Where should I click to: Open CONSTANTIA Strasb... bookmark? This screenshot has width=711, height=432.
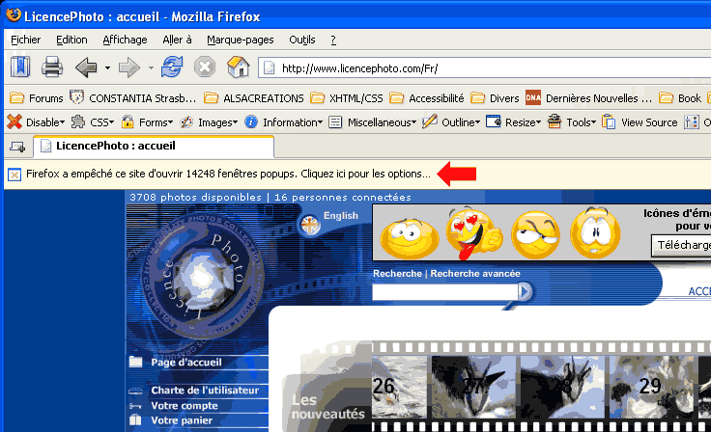coord(133,98)
